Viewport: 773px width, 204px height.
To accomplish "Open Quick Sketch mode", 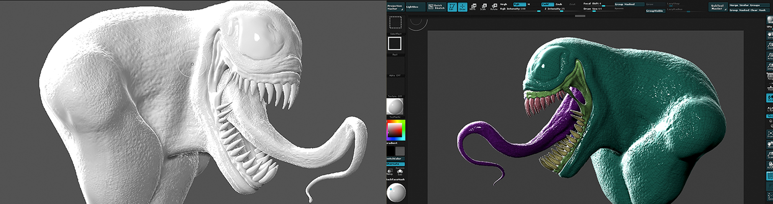I will [436, 7].
